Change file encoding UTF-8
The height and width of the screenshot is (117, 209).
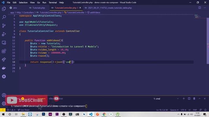pyautogui.click(x=183, y=110)
